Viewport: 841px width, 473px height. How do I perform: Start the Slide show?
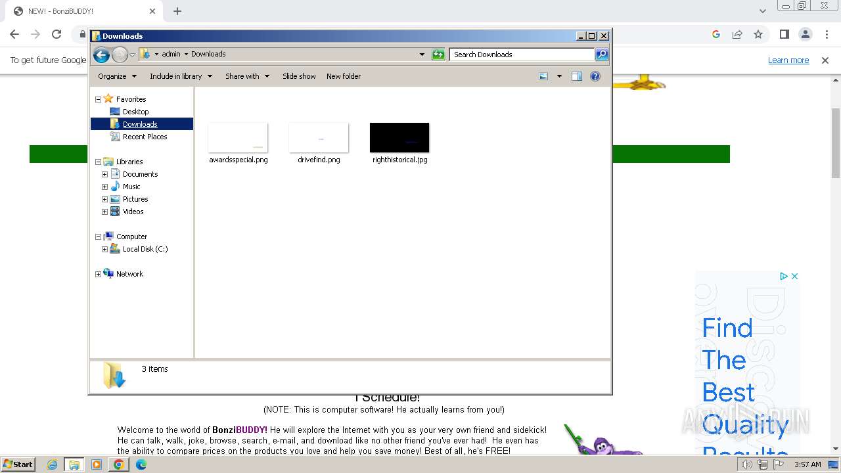click(x=299, y=76)
